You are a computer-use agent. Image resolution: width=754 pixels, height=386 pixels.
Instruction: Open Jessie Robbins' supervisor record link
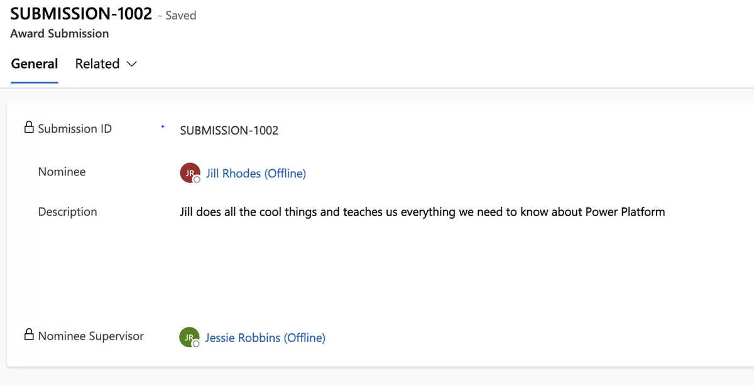[x=265, y=338]
